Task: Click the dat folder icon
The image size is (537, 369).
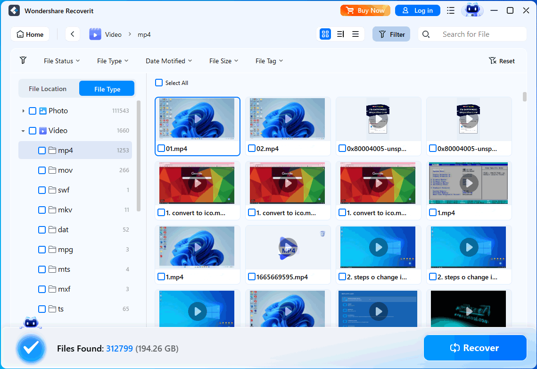Action: coord(52,229)
